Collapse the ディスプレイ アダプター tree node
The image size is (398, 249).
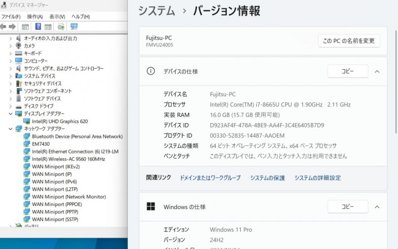click(x=10, y=114)
